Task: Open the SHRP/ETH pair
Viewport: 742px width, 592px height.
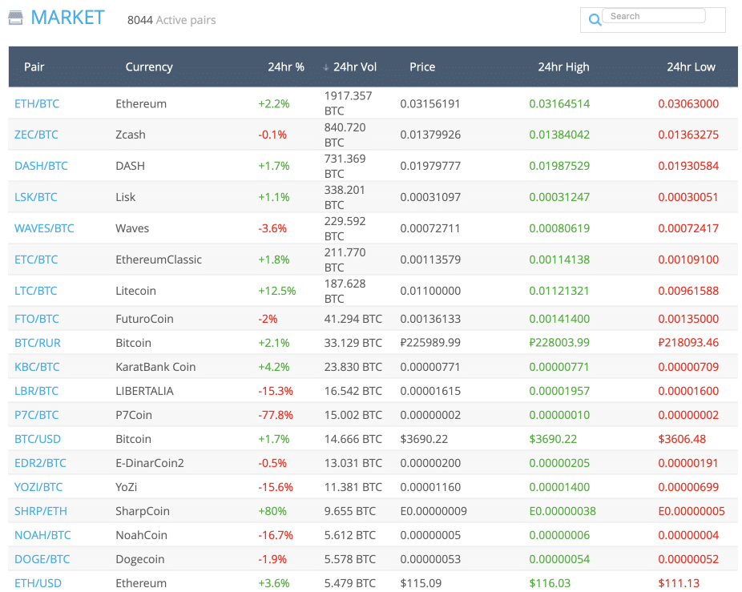Action: tap(41, 511)
